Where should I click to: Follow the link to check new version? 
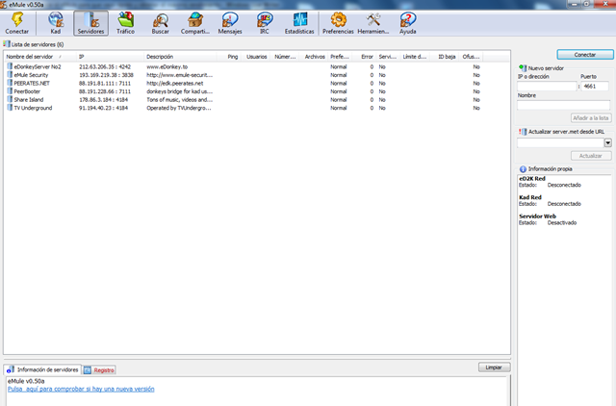(x=81, y=389)
